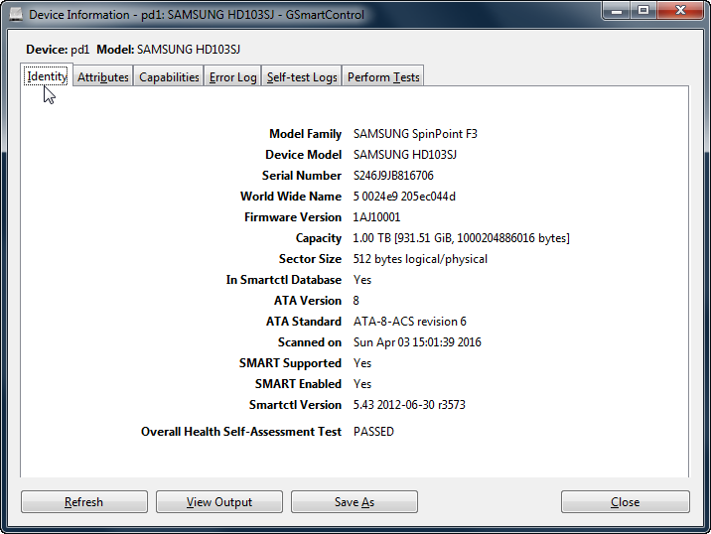This screenshot has height=534, width=711.
Task: Switch to the Identity tab
Action: click(47, 75)
